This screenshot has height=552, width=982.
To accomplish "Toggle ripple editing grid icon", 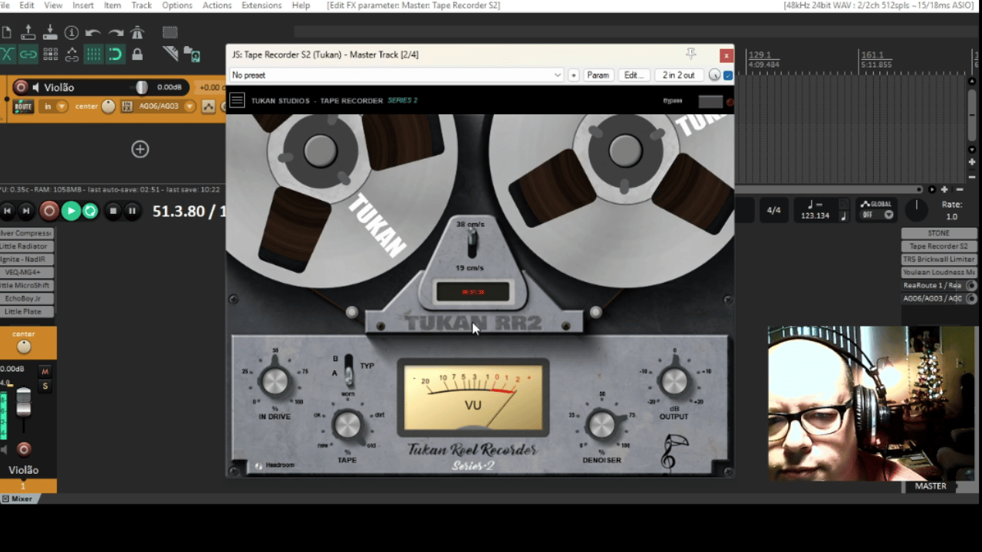I will pyautogui.click(x=50, y=54).
